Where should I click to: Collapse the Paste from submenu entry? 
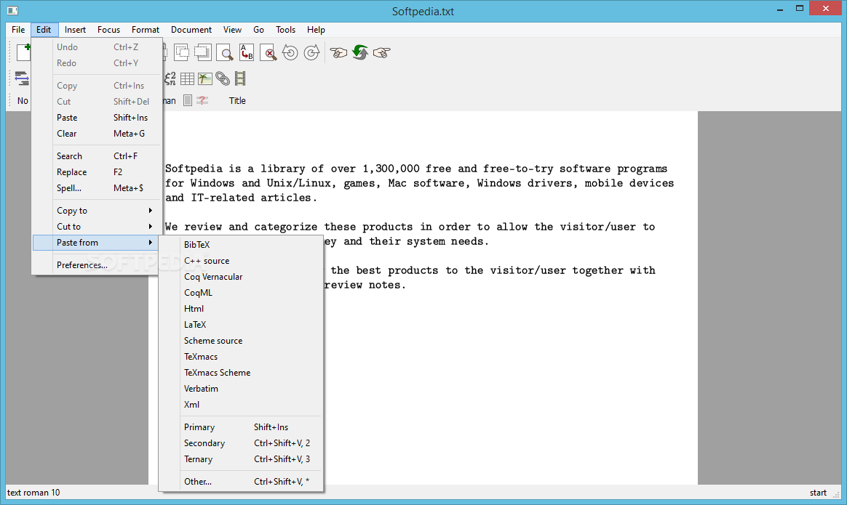tap(97, 242)
